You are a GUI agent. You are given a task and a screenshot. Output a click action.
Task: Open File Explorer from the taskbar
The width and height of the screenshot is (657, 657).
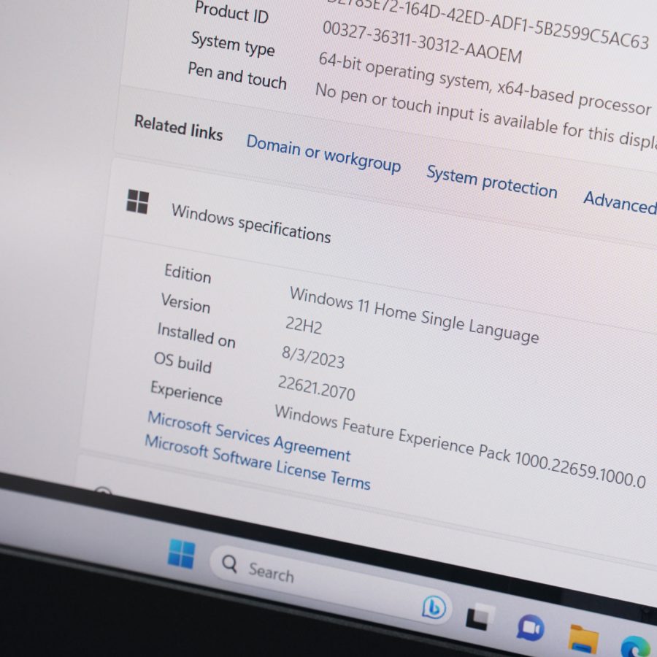[x=584, y=639]
